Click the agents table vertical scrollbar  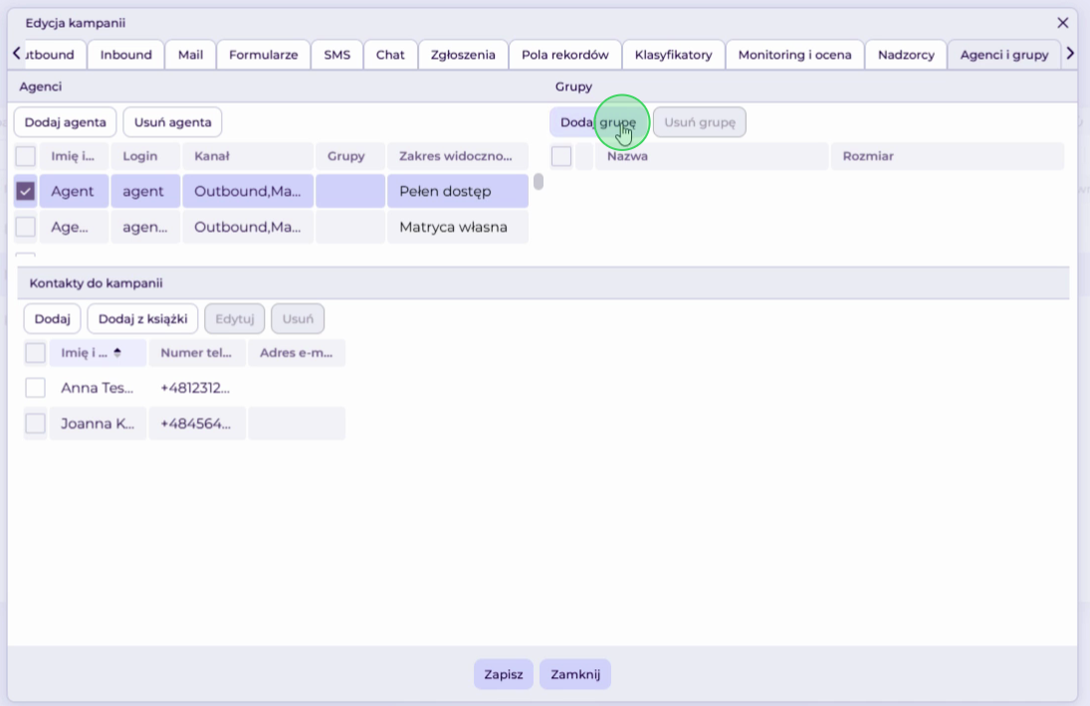coord(539,182)
